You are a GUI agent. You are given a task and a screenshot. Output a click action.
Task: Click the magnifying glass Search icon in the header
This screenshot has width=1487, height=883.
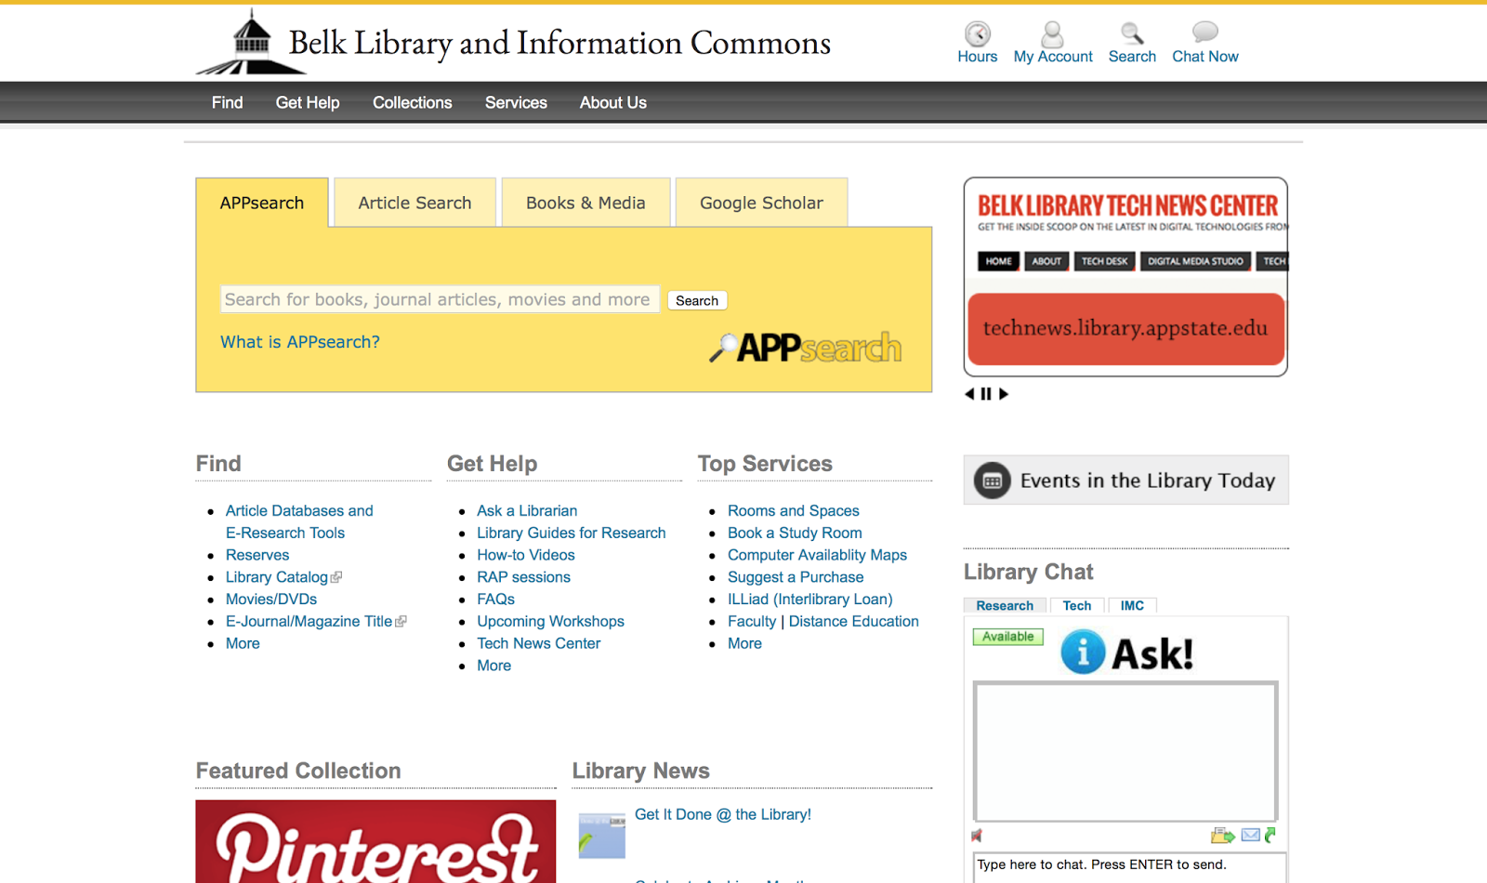(x=1131, y=34)
